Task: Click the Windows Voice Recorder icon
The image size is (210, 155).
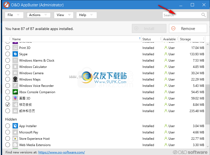Action: [15, 86]
